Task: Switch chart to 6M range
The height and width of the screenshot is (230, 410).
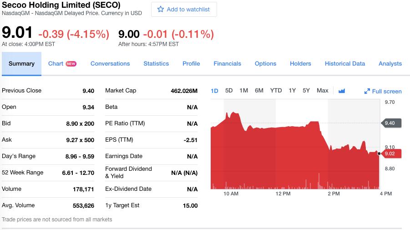Action: point(259,91)
